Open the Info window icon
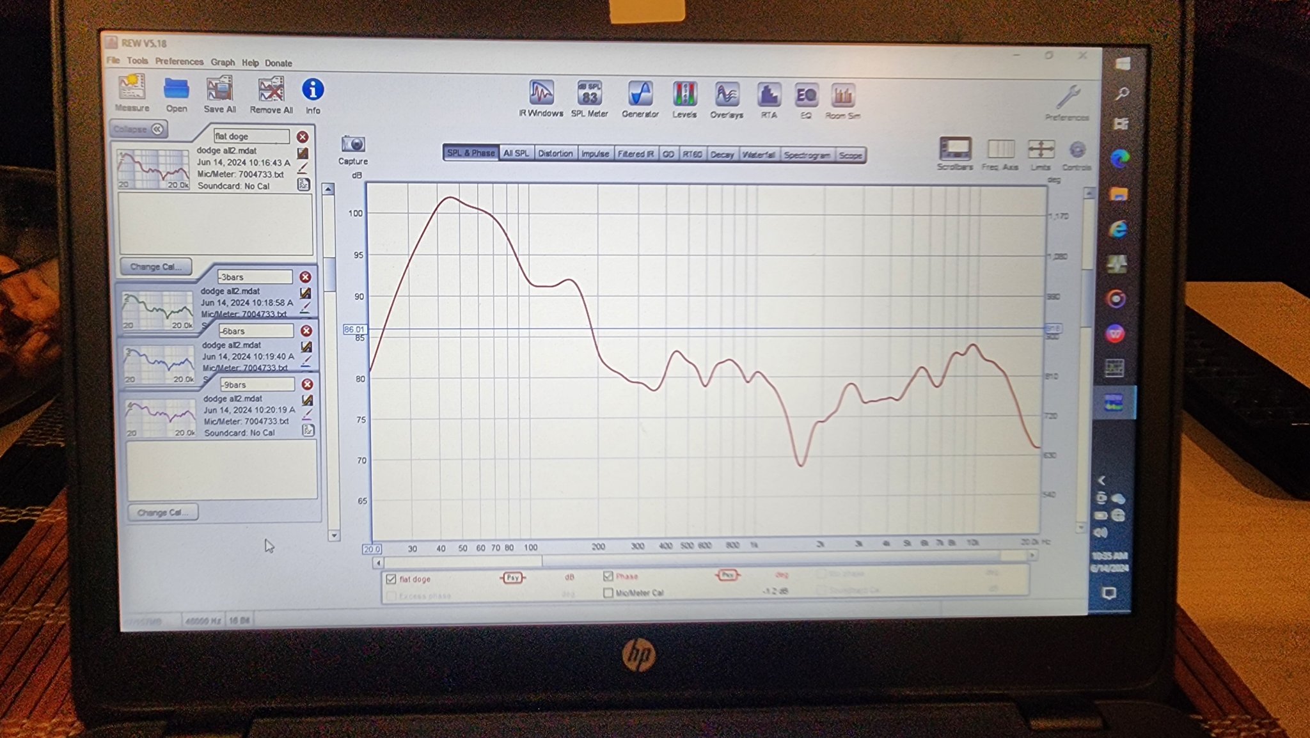The height and width of the screenshot is (738, 1310). pos(313,90)
